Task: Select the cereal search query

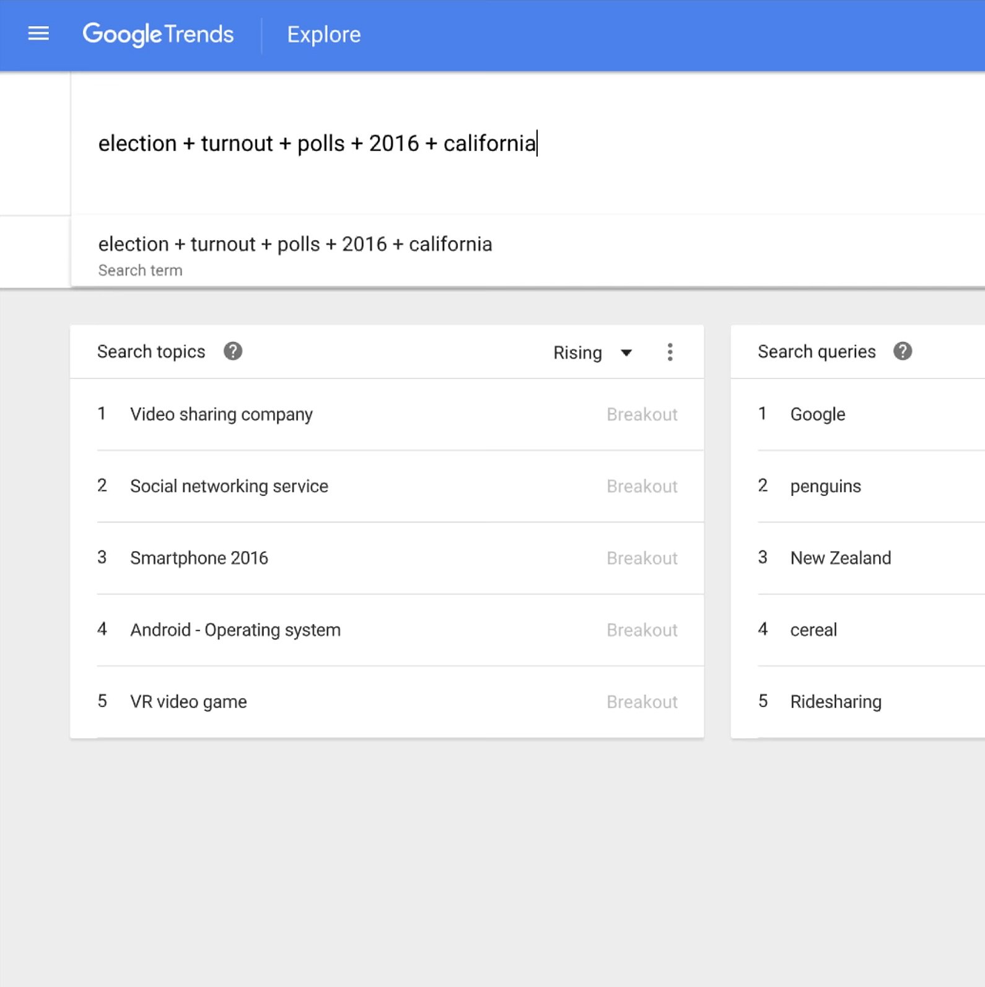Action: click(x=813, y=630)
